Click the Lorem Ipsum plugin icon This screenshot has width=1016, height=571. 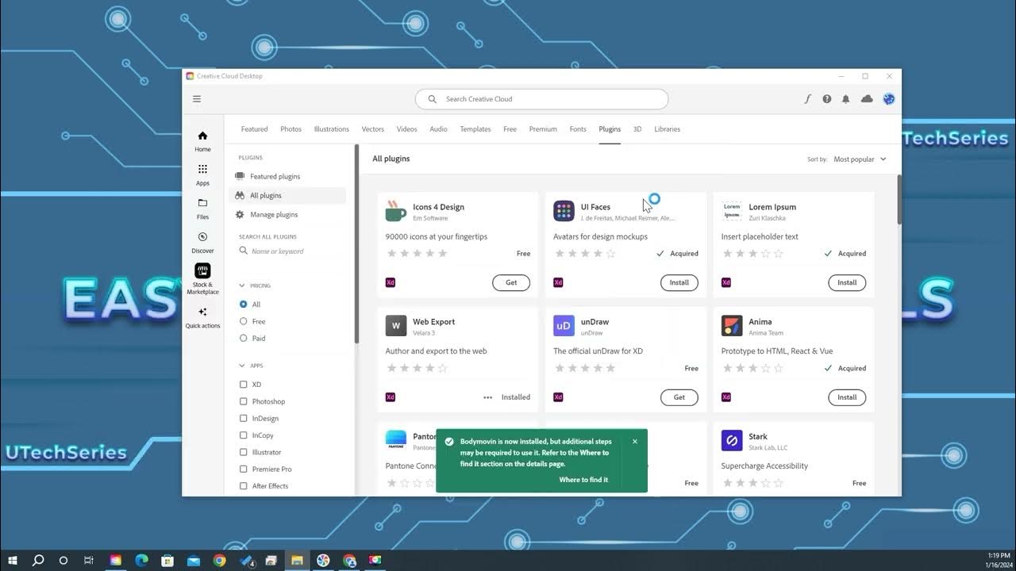[732, 211]
